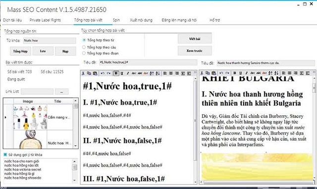Image resolution: width=317 pixels, height=189 pixels.
Task: Sort descending in left editor toolbar
Action: pos(158,73)
